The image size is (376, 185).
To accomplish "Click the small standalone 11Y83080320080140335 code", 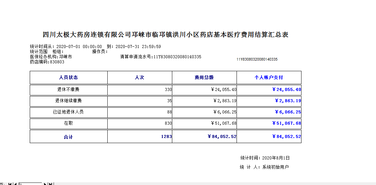I will coord(257,59).
